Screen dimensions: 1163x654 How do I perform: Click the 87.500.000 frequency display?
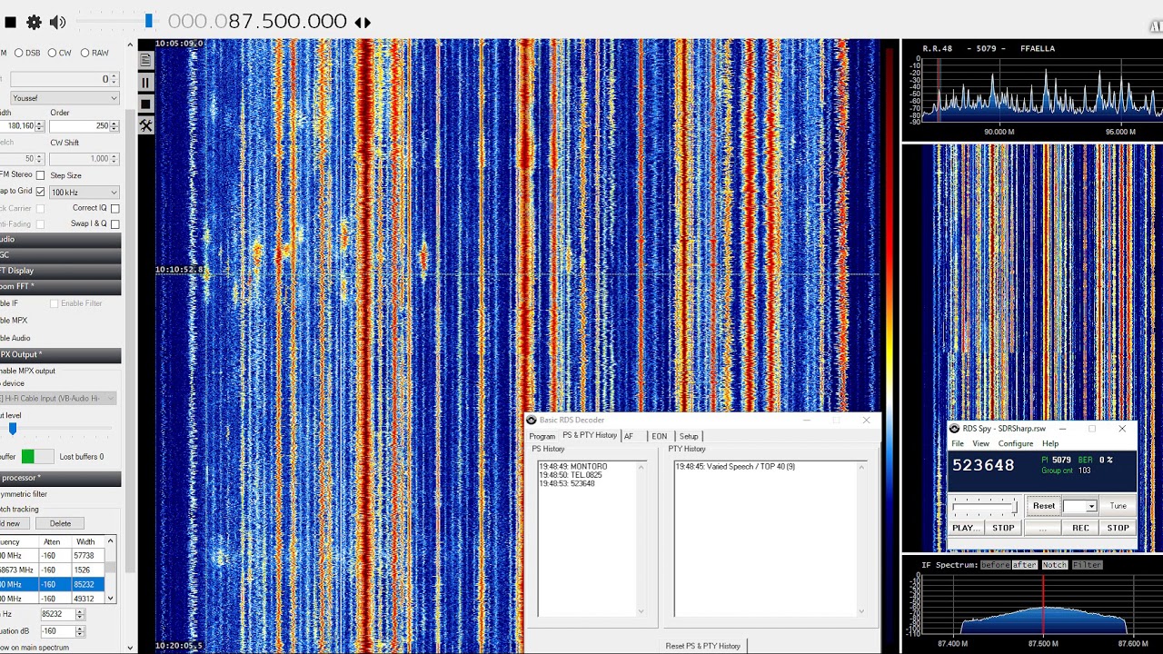pos(258,21)
